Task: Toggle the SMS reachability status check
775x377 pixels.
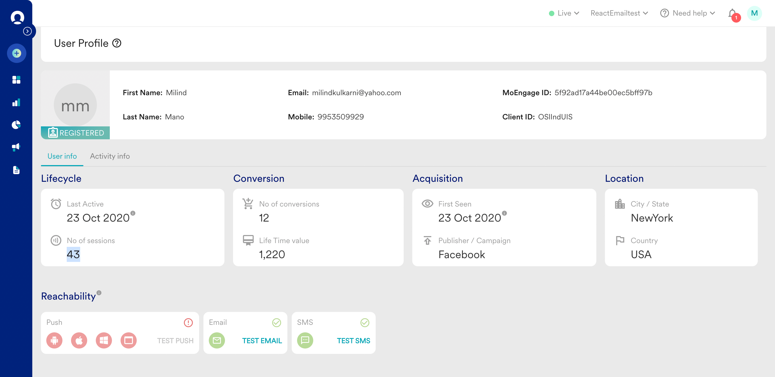Action: (365, 323)
